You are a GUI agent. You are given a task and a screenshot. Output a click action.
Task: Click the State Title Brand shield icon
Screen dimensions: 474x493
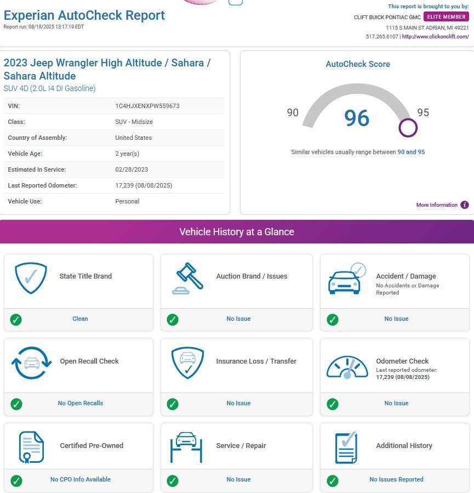point(27,278)
